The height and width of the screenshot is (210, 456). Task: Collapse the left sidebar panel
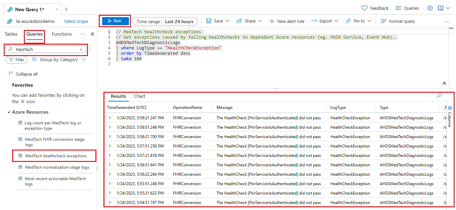(92, 34)
